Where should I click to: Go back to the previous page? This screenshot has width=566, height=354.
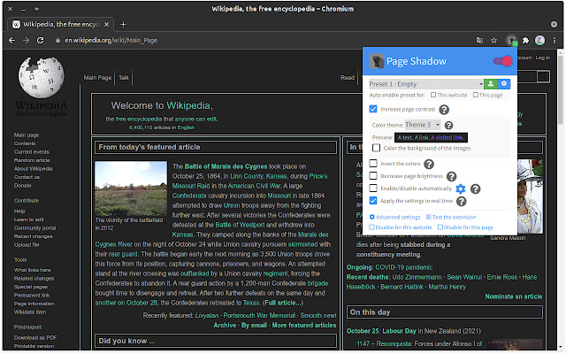11,41
